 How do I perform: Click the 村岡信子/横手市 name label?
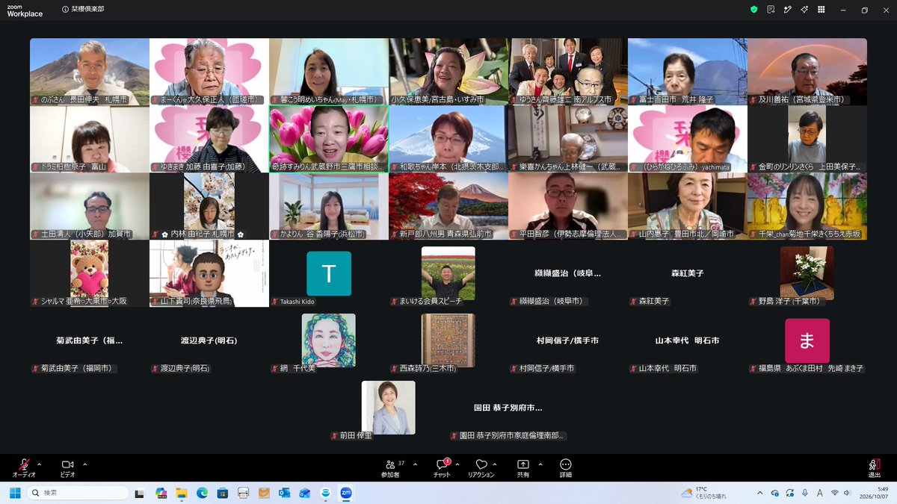click(541, 368)
